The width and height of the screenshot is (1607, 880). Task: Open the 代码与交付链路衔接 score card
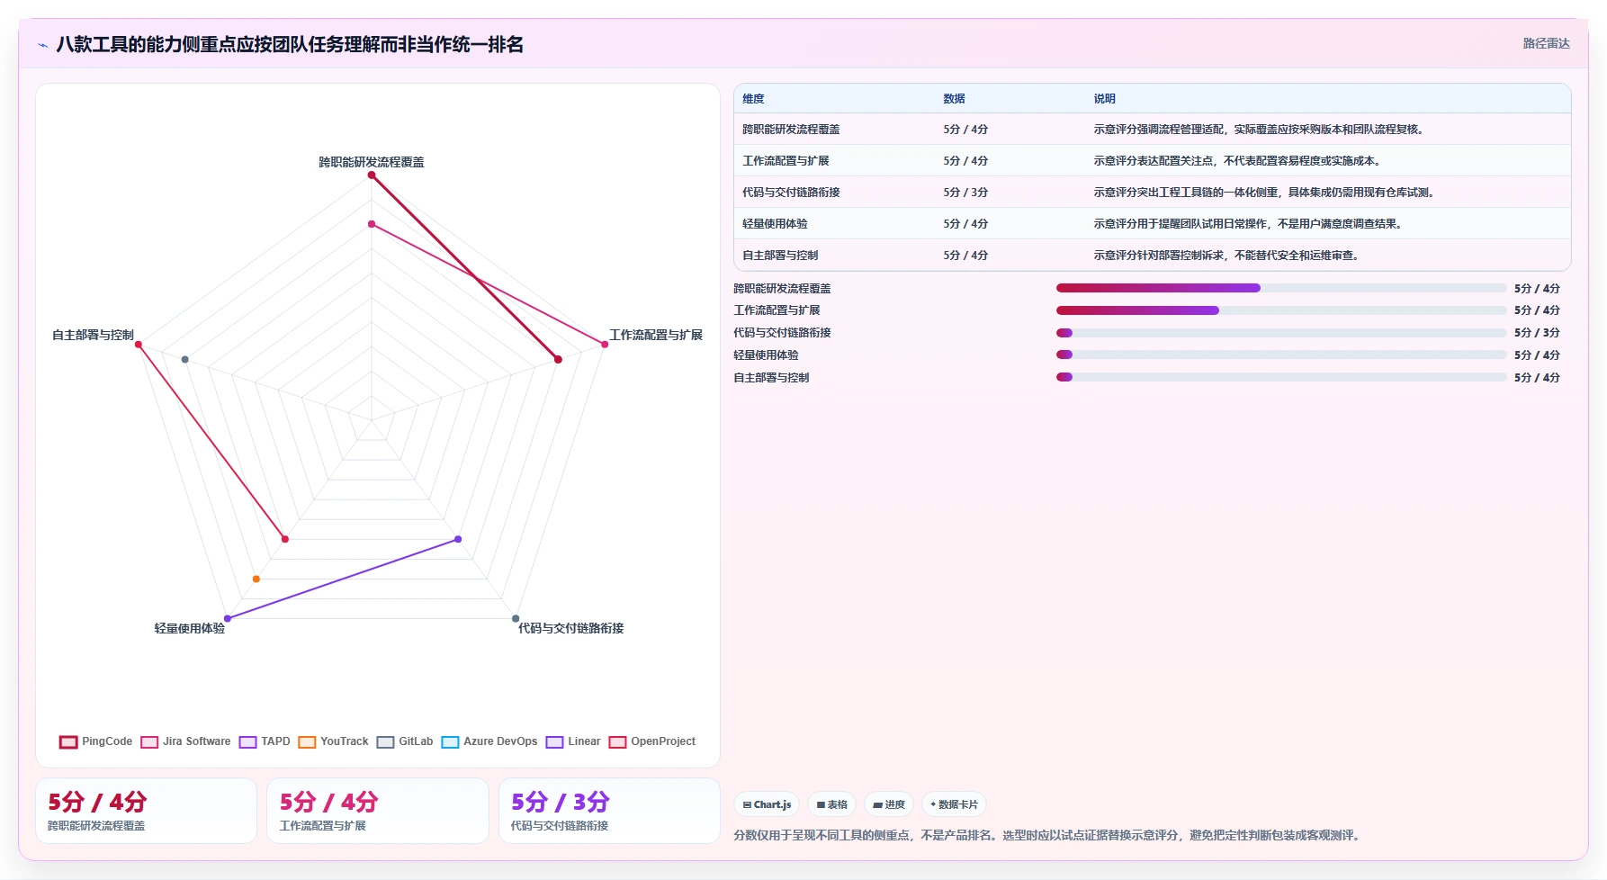coord(609,811)
